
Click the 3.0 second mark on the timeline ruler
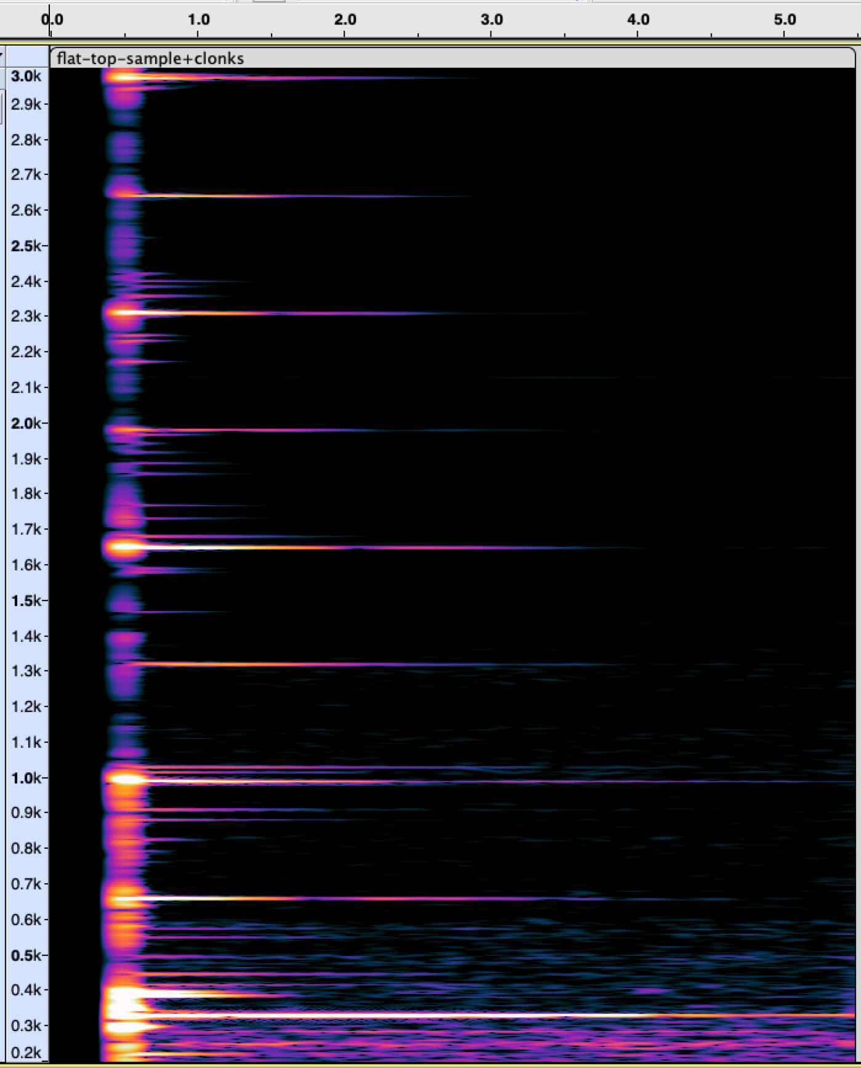point(491,20)
